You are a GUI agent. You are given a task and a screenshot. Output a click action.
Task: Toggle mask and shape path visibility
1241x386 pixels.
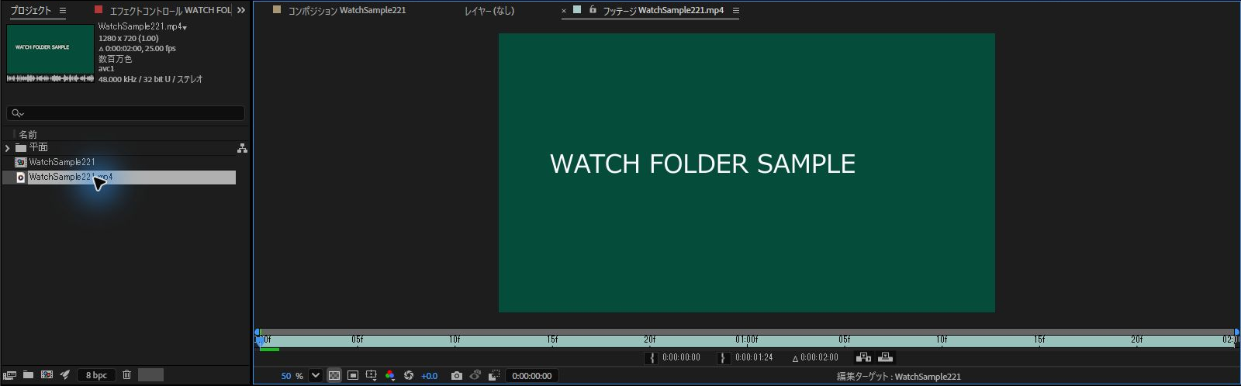353,376
